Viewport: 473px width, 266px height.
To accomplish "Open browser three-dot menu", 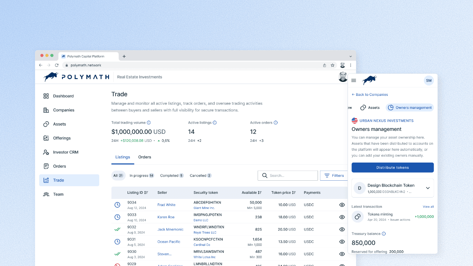I will [x=351, y=65].
